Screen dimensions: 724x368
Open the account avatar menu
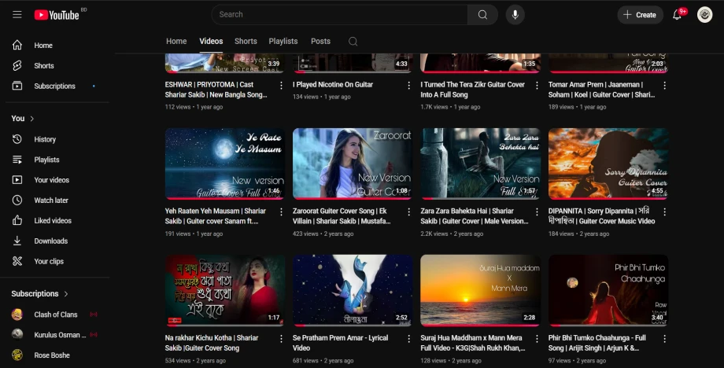[704, 15]
